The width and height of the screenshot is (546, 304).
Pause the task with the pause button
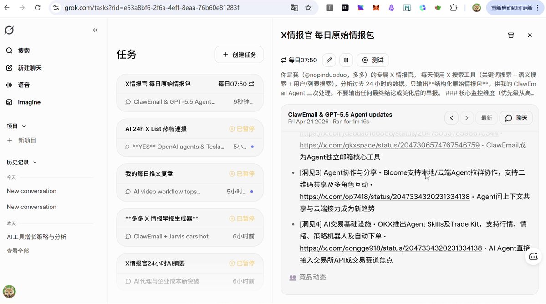346,60
